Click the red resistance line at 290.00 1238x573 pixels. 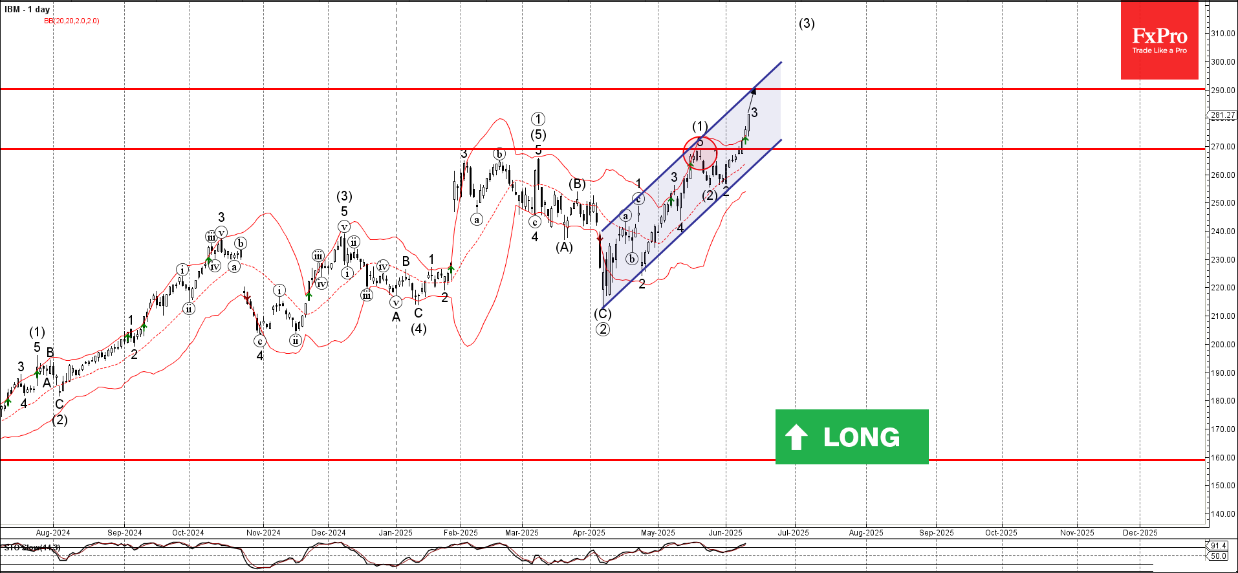point(602,89)
